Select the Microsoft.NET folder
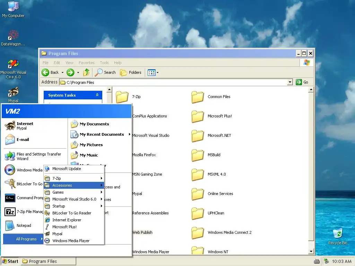This screenshot has height=266, width=355. [x=211, y=136]
